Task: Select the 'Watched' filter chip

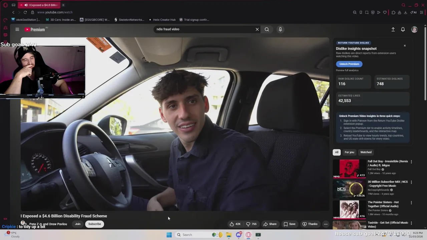Action: click(366, 152)
